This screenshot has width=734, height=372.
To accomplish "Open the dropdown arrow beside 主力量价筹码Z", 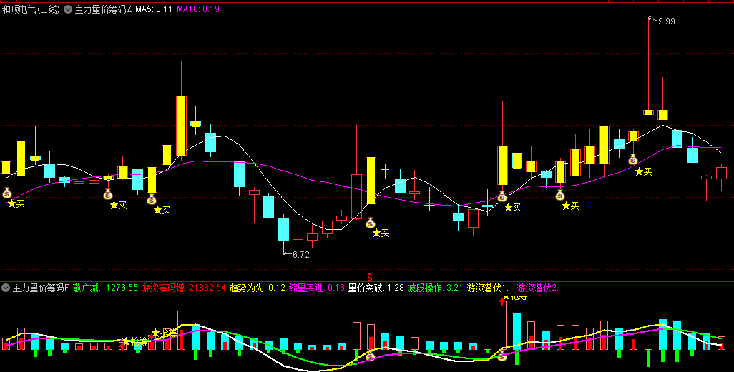I will (x=68, y=9).
